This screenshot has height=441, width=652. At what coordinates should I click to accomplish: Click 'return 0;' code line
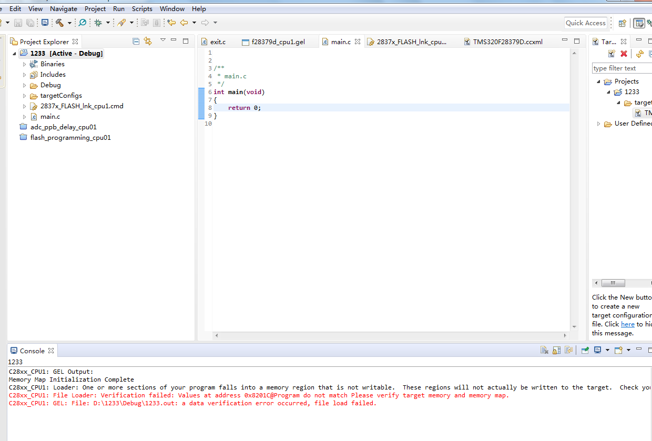point(244,108)
